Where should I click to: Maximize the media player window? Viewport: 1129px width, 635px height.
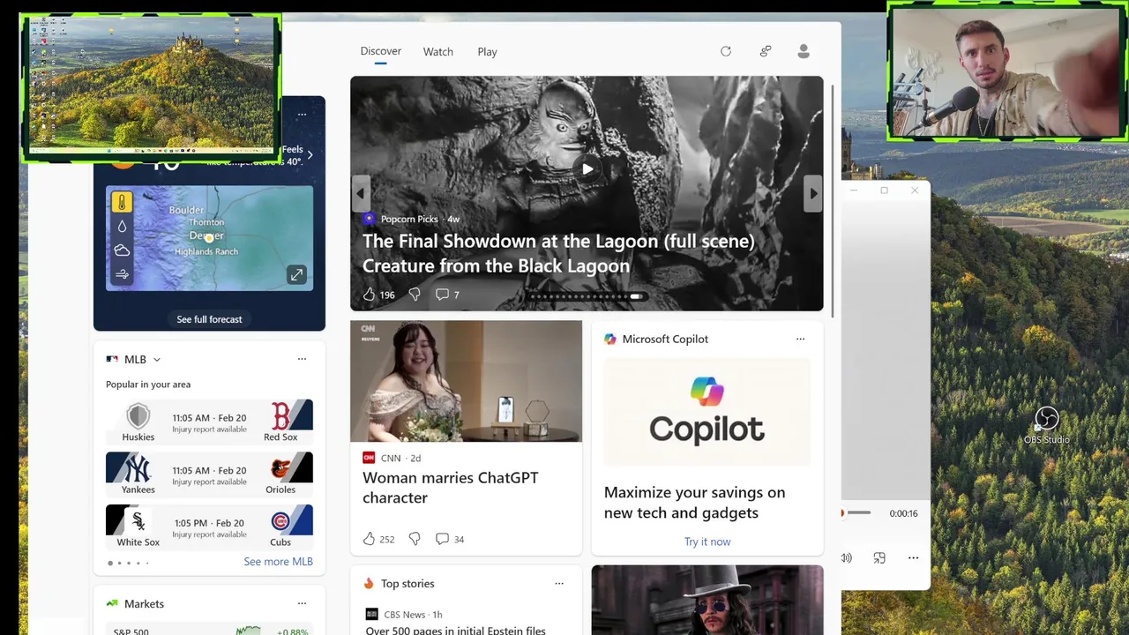coord(884,190)
